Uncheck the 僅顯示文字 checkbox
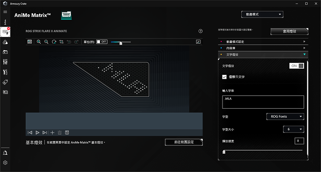This screenshot has width=321, height=172. tap(224, 77)
